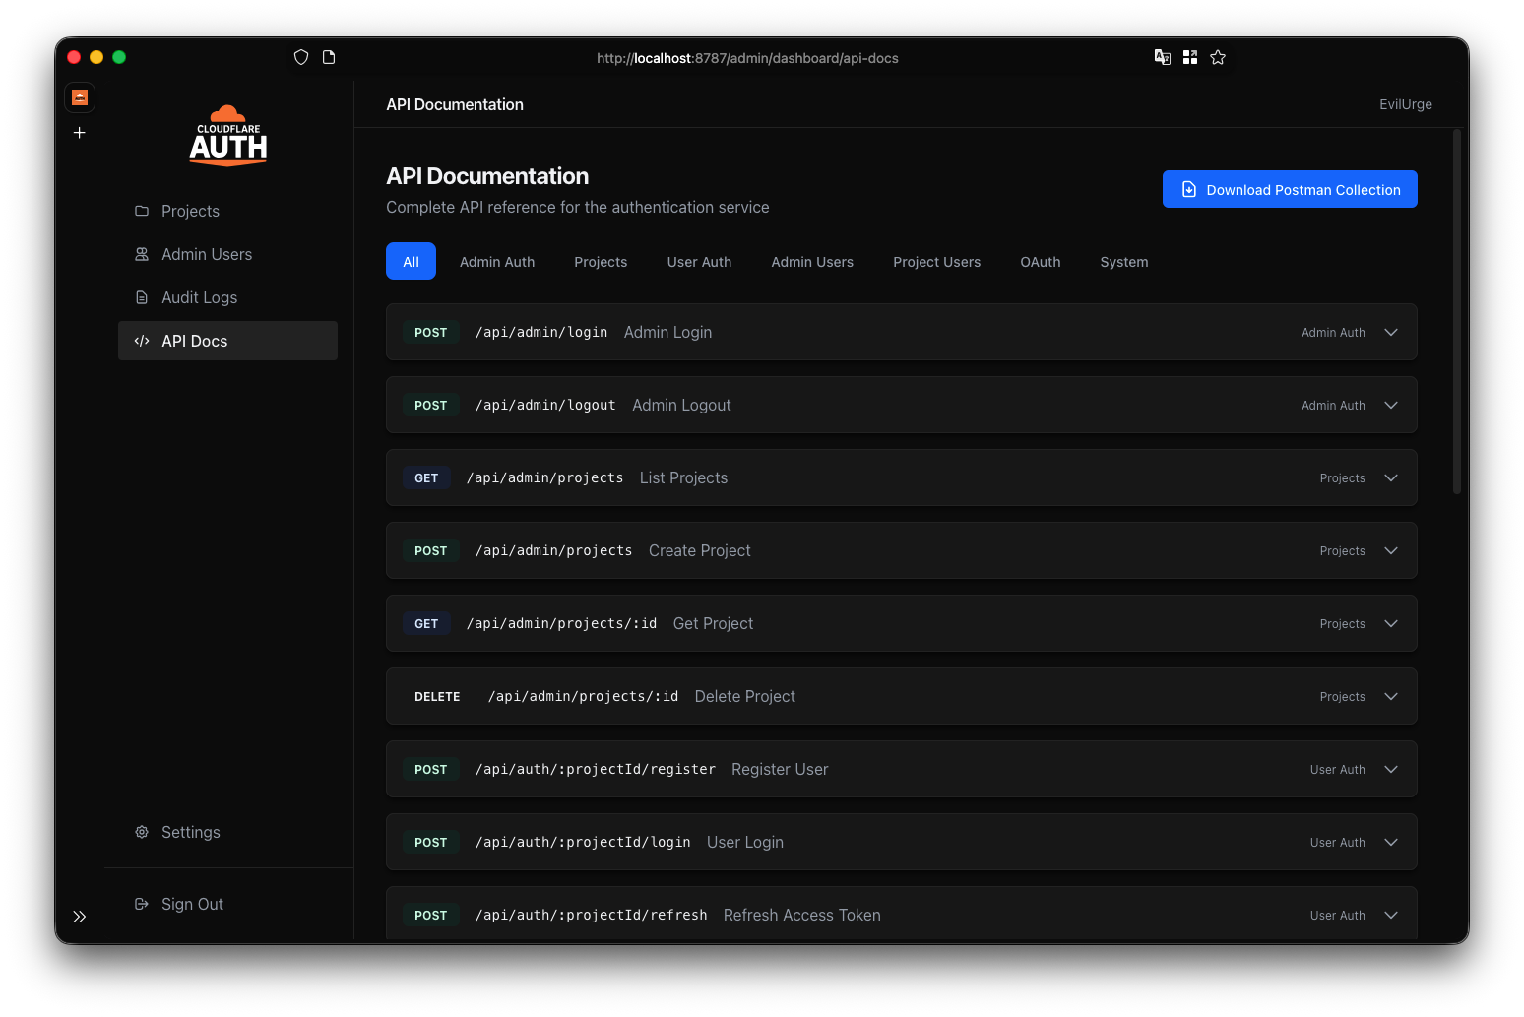Click the localhost URL address bar
Image resolution: width=1524 pixels, height=1017 pixels.
[x=747, y=58]
